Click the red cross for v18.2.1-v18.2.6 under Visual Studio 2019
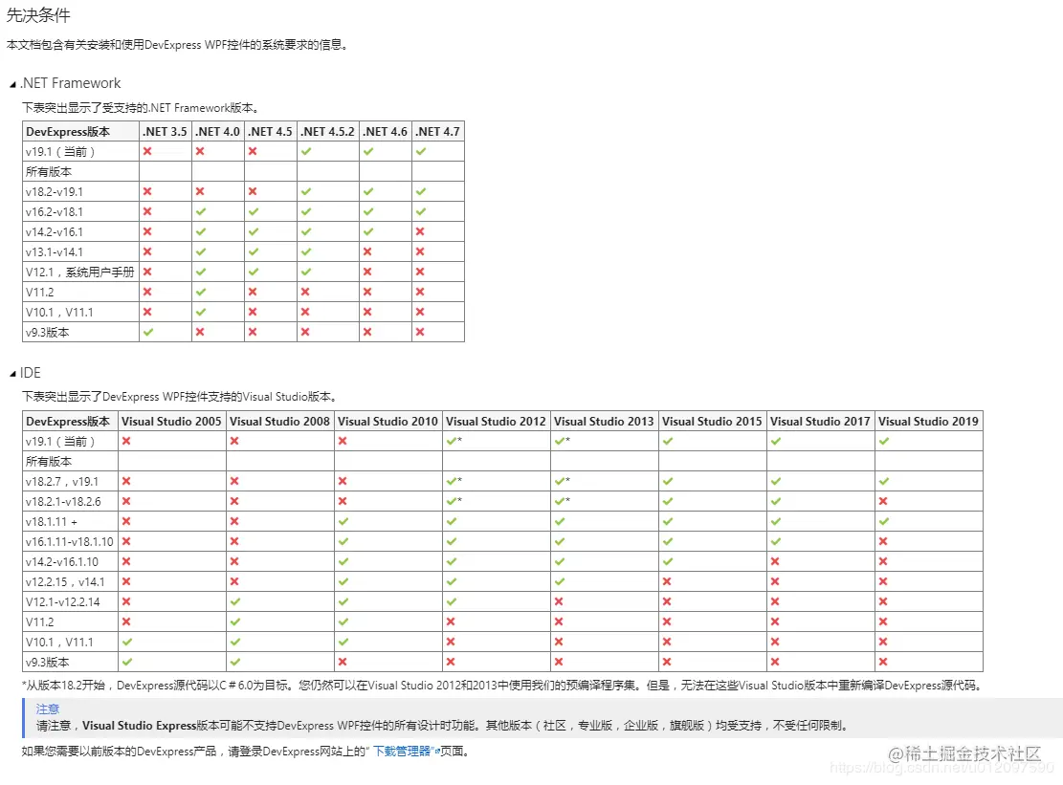 (883, 501)
